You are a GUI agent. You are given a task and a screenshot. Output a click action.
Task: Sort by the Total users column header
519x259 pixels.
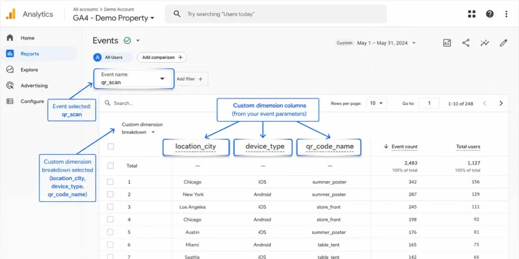tap(468, 147)
